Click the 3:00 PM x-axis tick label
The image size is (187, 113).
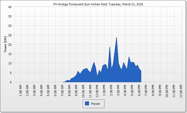point(118,90)
